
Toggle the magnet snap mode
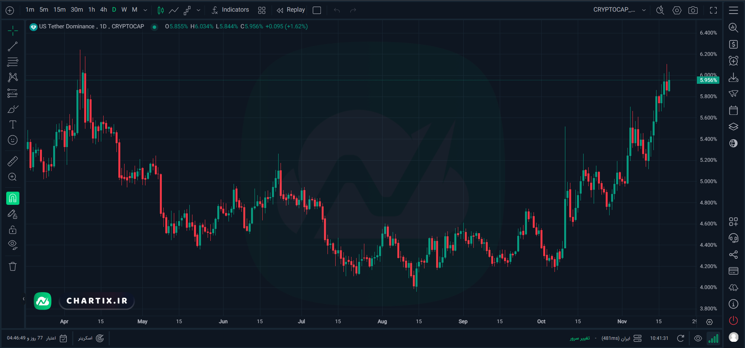pyautogui.click(x=13, y=198)
